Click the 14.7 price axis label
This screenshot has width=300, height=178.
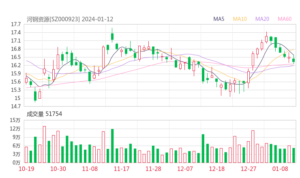[x=16, y=106]
